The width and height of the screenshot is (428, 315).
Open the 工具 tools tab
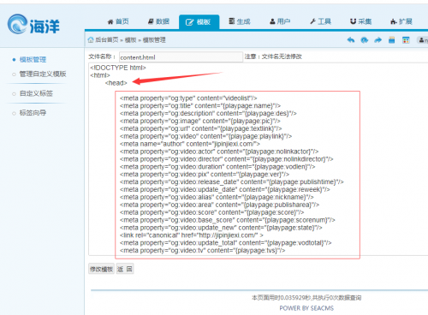[320, 21]
